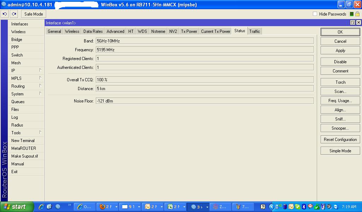The width and height of the screenshot is (362, 212).
Task: Expand the Tools submenu
Action: (40, 132)
